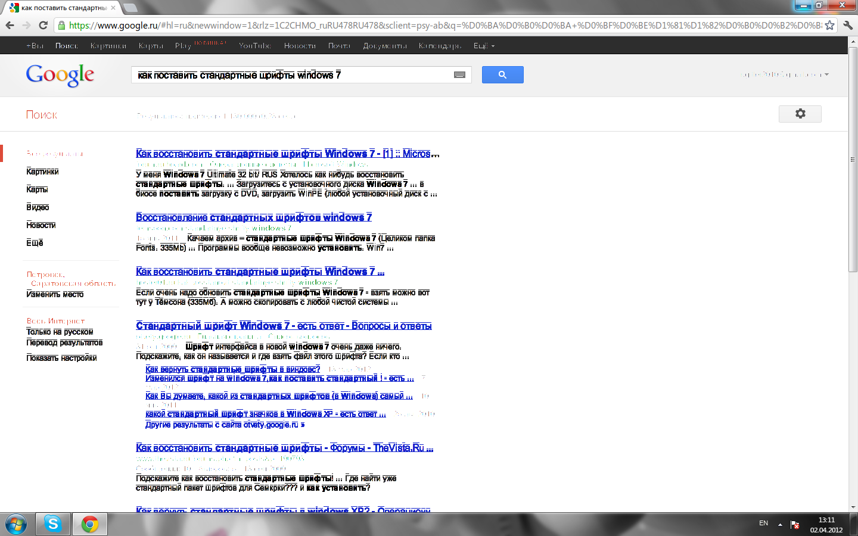Open sub-link 'Как вернуть стандартные шрифты в виндовс?'
The image size is (858, 536).
(233, 369)
